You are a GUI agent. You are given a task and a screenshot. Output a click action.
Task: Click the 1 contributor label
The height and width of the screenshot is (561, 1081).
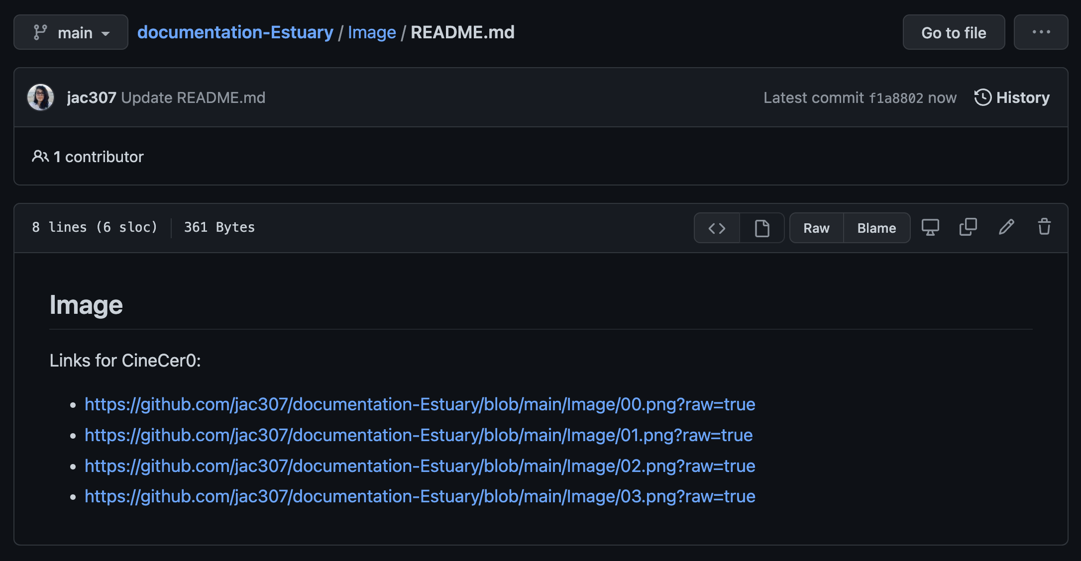click(x=88, y=157)
